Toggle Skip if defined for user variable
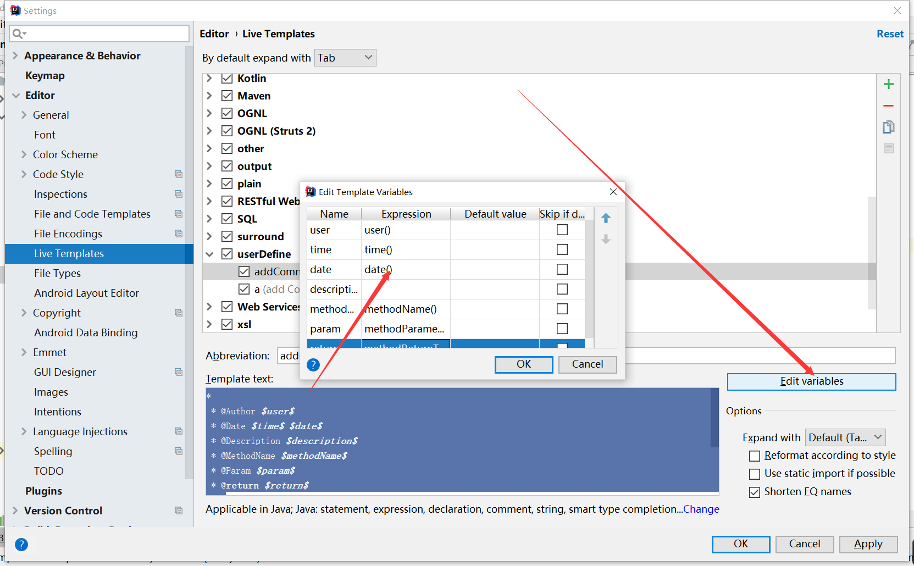This screenshot has height=566, width=914. [562, 230]
